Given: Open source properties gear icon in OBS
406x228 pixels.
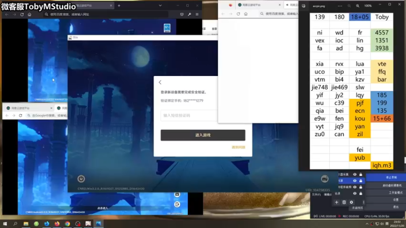Looking at the screenshot, I should click(351, 202).
